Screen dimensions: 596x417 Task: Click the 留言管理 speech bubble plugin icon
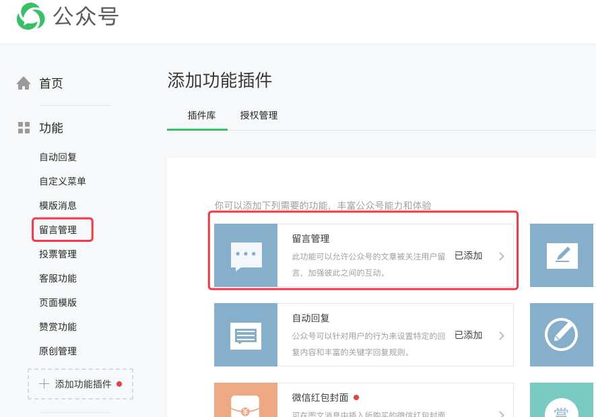(246, 256)
